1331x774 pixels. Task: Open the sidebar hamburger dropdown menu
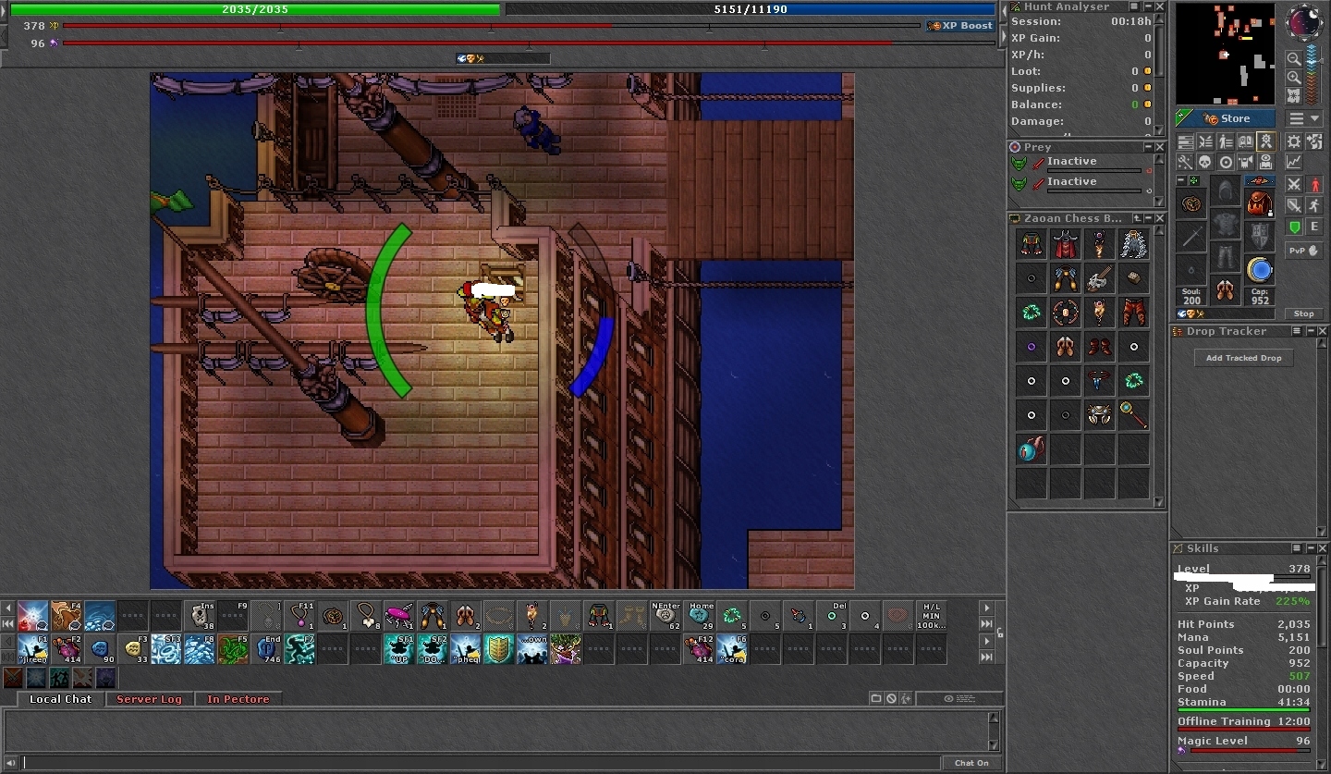coord(1303,118)
